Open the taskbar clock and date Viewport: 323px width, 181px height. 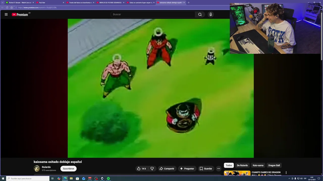click(312, 178)
